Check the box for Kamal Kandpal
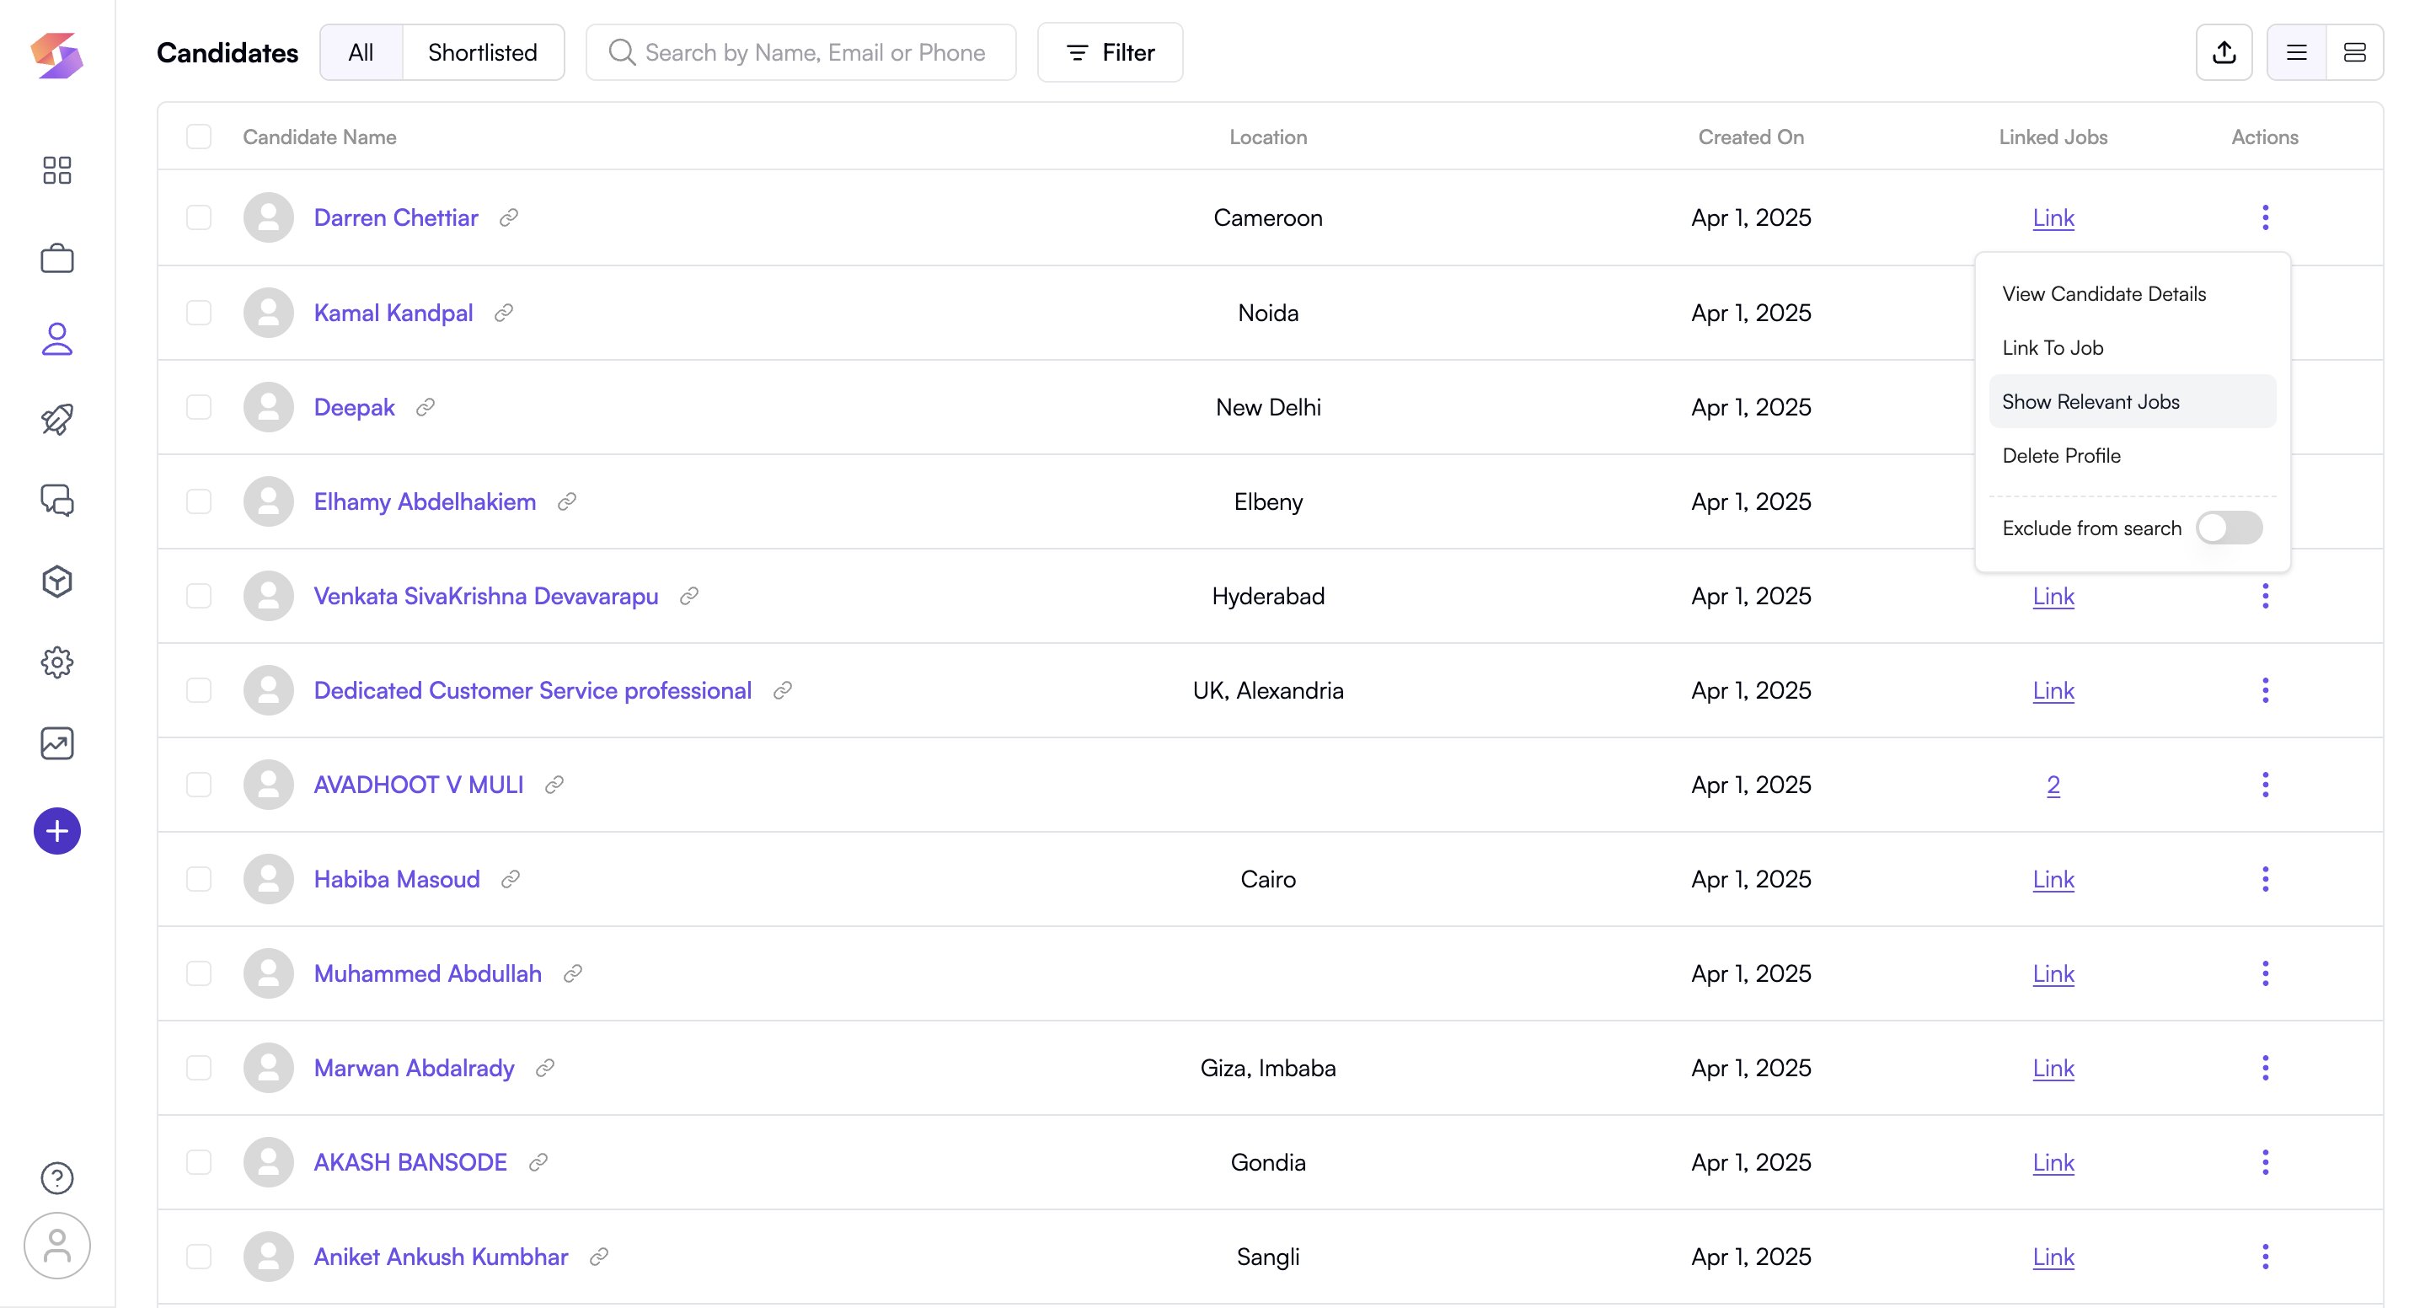 199,313
